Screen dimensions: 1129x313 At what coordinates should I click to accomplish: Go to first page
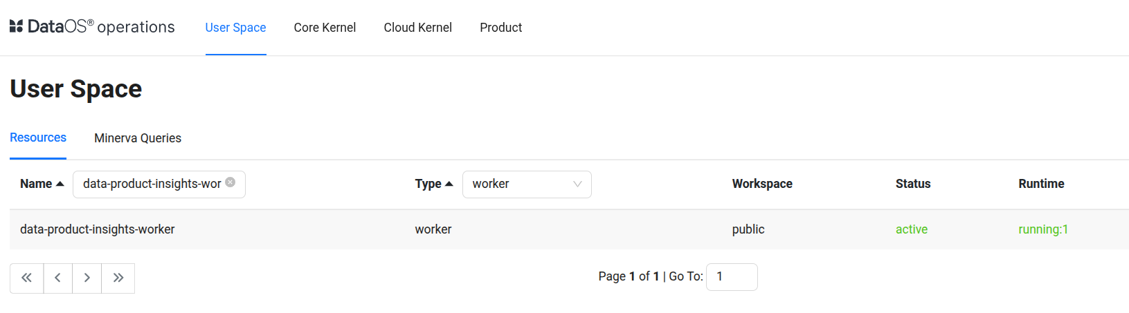coord(26,278)
